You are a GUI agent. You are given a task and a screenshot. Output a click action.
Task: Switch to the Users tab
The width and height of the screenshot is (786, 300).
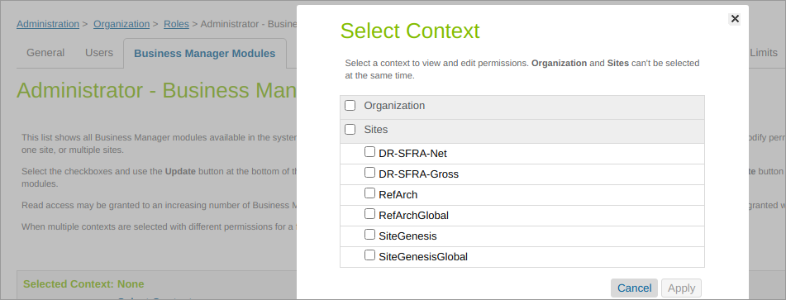[x=98, y=53]
